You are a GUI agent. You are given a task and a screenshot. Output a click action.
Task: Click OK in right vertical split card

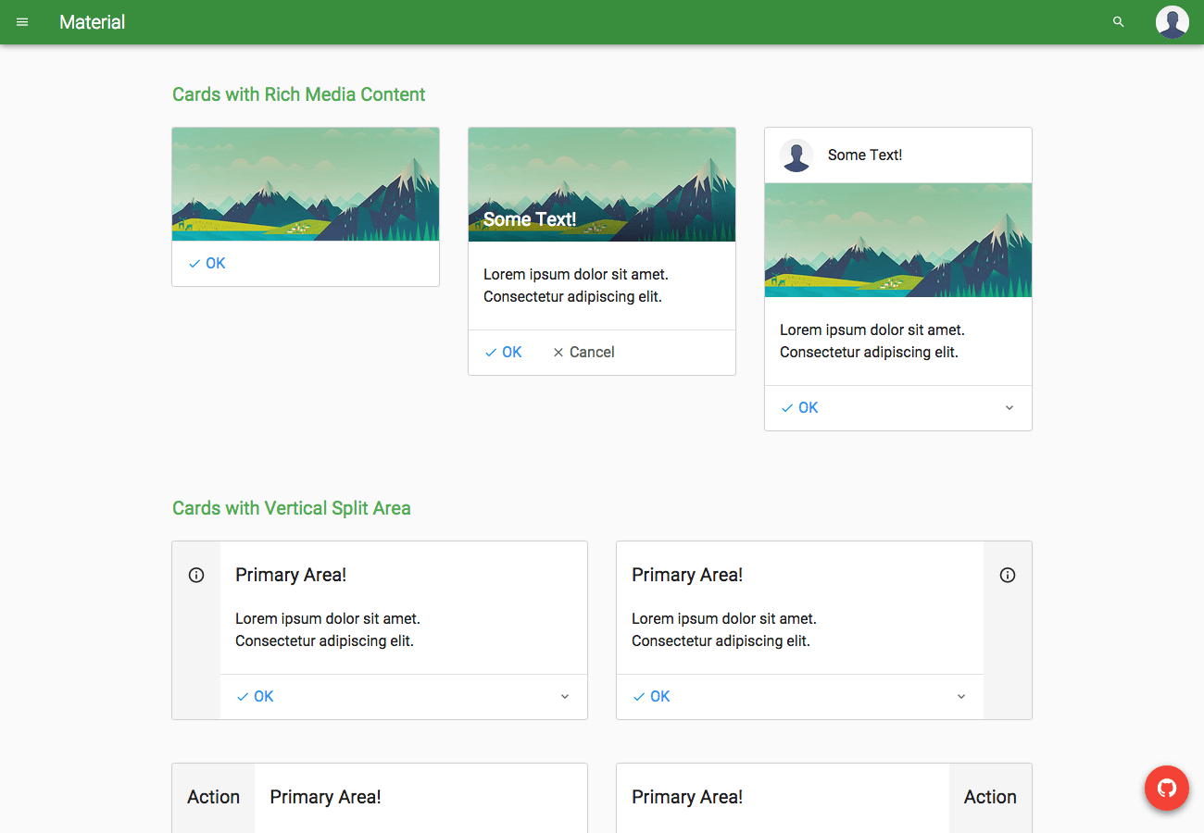(x=651, y=697)
